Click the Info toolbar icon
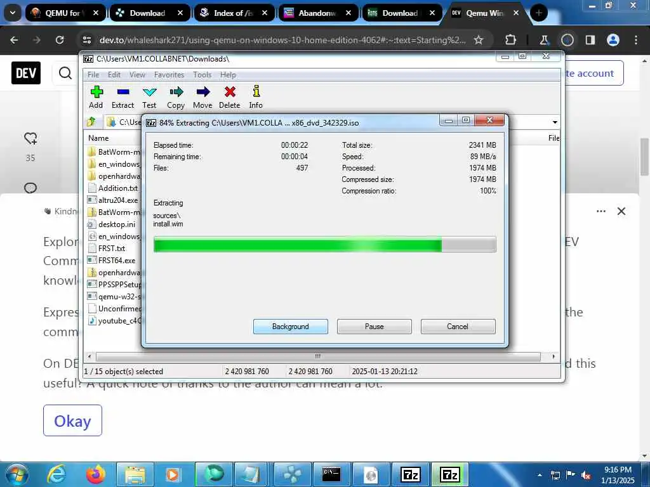650x487 pixels. [x=256, y=97]
